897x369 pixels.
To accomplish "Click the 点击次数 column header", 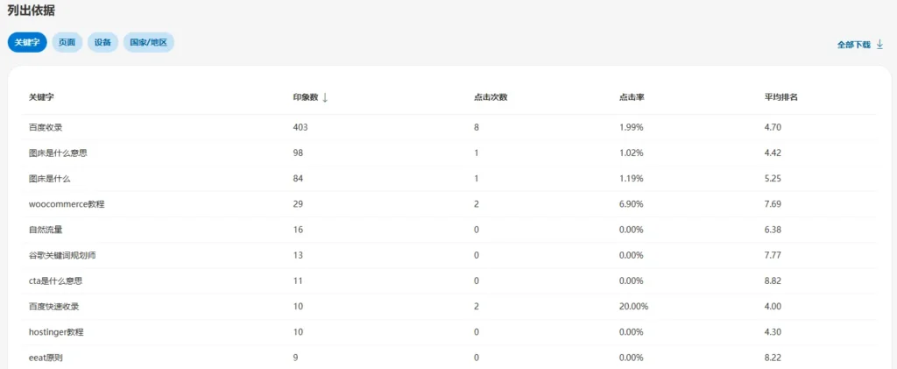I will coord(491,97).
